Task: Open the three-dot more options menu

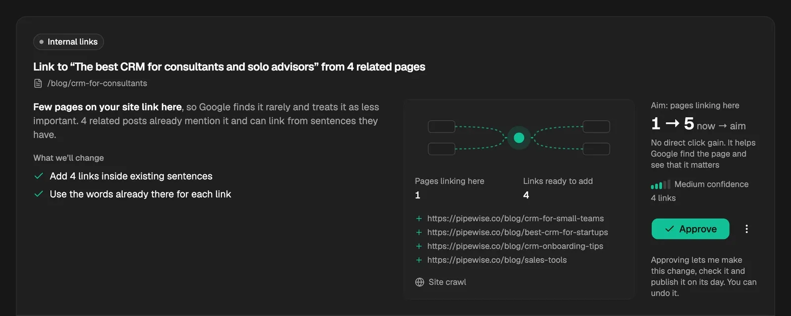Action: [x=747, y=229]
